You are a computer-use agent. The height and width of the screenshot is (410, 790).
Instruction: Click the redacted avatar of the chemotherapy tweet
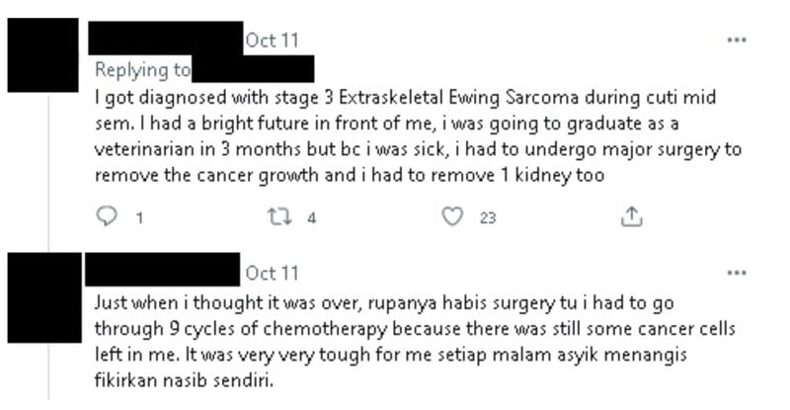(x=44, y=297)
